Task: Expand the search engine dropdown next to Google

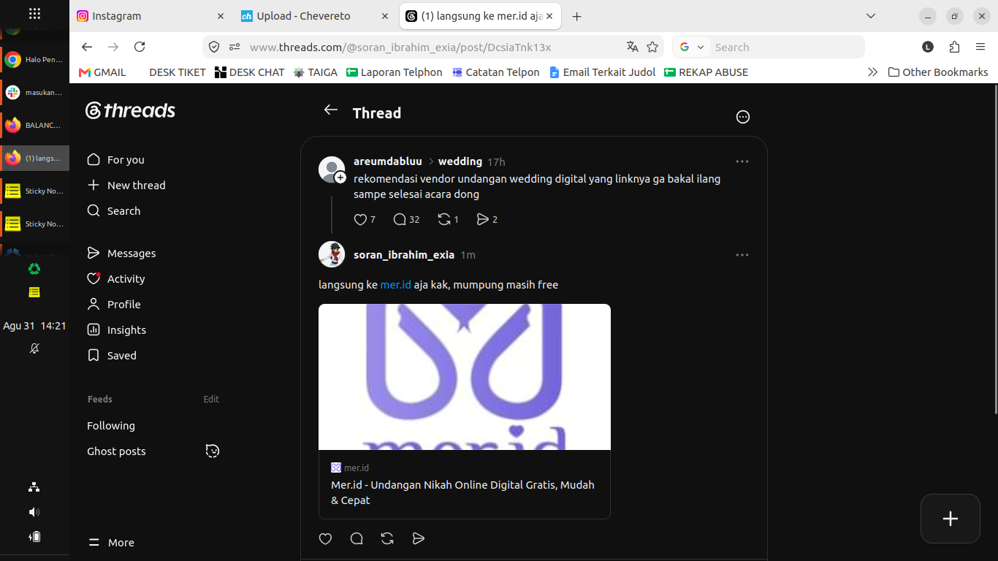Action: click(x=701, y=47)
